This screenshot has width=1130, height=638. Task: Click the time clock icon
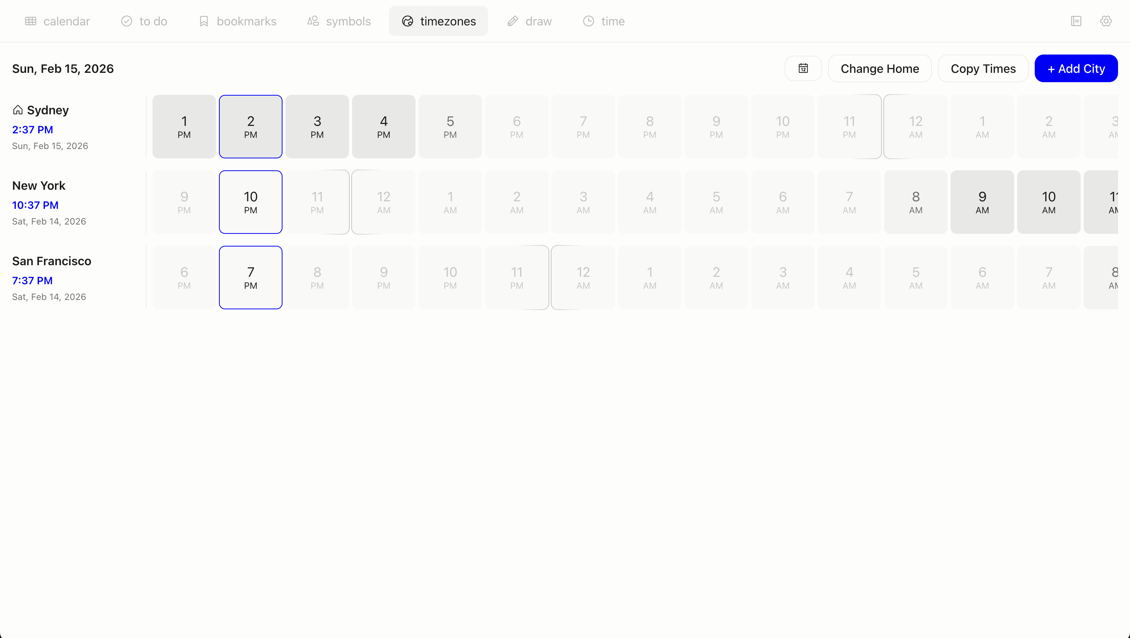coord(587,21)
